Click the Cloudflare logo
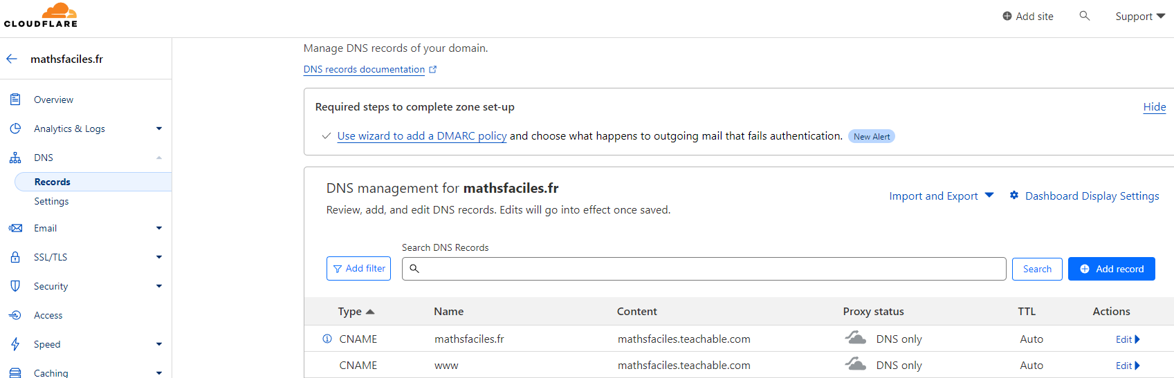 (41, 15)
